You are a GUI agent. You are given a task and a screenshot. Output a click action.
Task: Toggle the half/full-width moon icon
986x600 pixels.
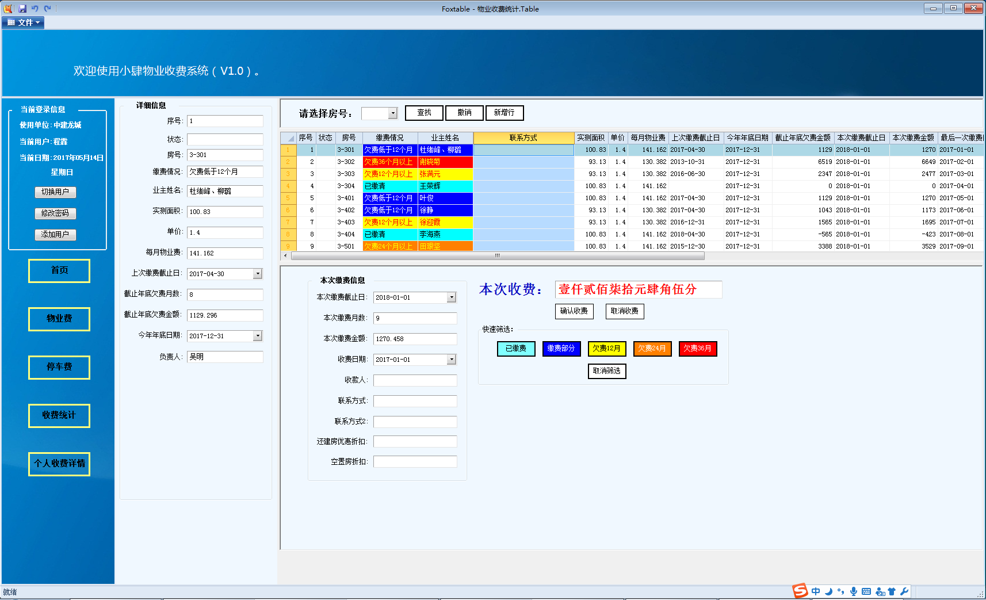[828, 591]
